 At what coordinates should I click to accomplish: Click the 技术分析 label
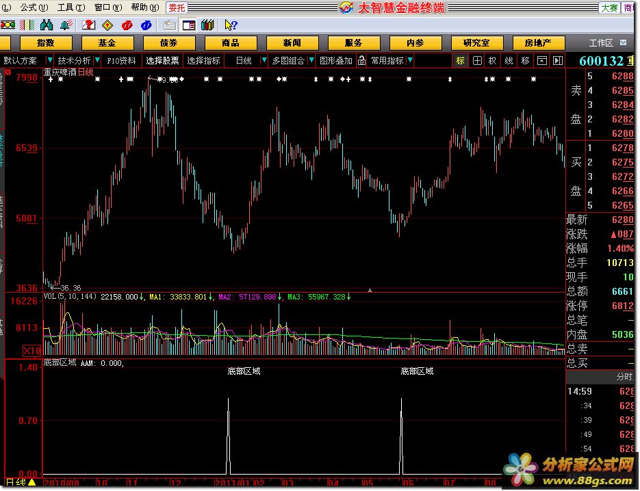click(75, 61)
